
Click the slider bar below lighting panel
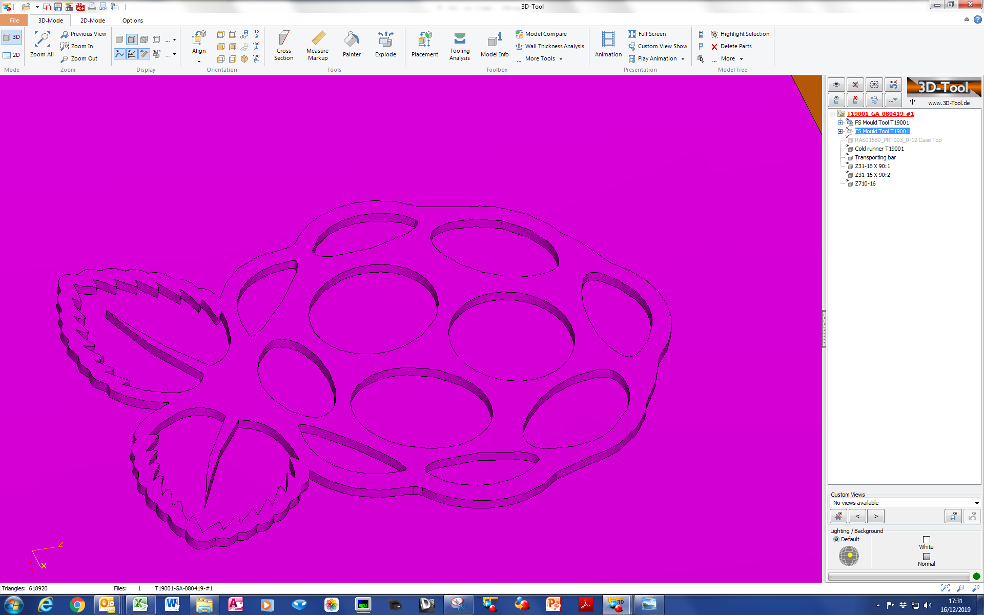click(898, 577)
